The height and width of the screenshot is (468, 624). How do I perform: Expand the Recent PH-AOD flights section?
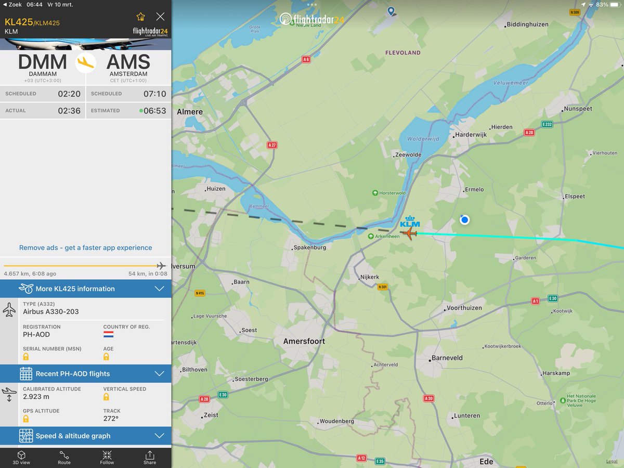160,373
